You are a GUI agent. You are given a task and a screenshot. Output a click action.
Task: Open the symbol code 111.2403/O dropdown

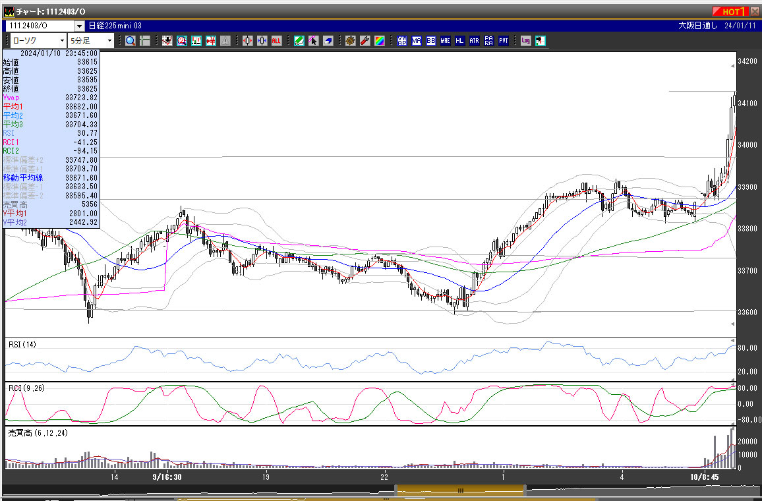point(79,25)
